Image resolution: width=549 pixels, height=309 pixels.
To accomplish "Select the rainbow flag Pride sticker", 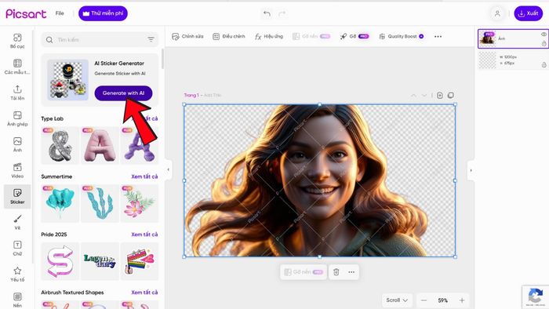I will click(139, 261).
